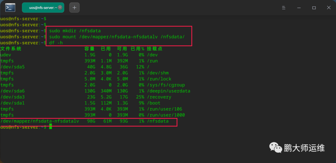Click the /sys/fs/cgroup mount point
Image resolution: width=336 pixels, height=163 pixels.
[x=166, y=85]
